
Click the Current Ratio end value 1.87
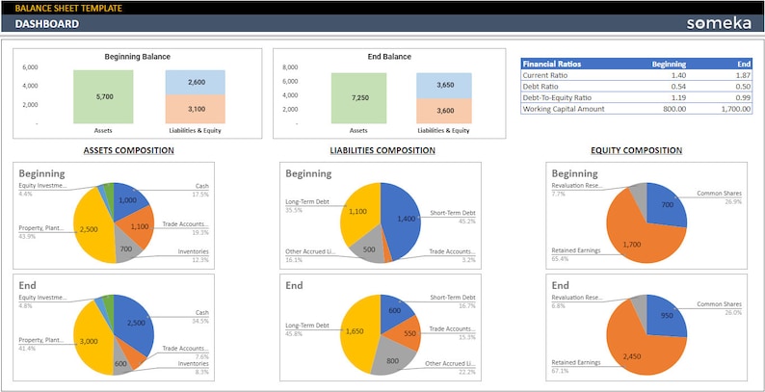coord(743,75)
